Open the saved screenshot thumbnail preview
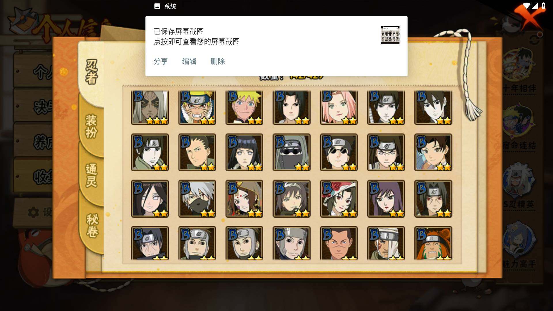 pyautogui.click(x=390, y=35)
